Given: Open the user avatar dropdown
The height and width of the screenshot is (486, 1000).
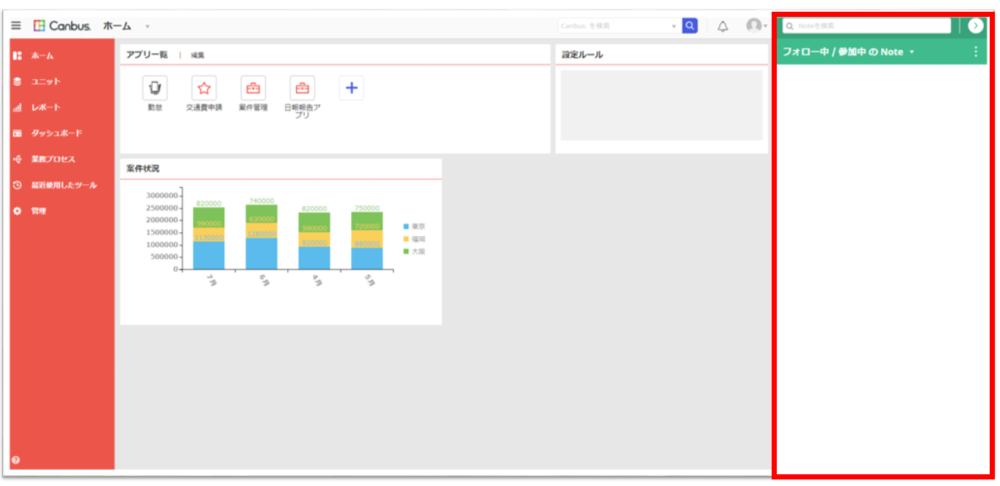Looking at the screenshot, I should [x=756, y=26].
